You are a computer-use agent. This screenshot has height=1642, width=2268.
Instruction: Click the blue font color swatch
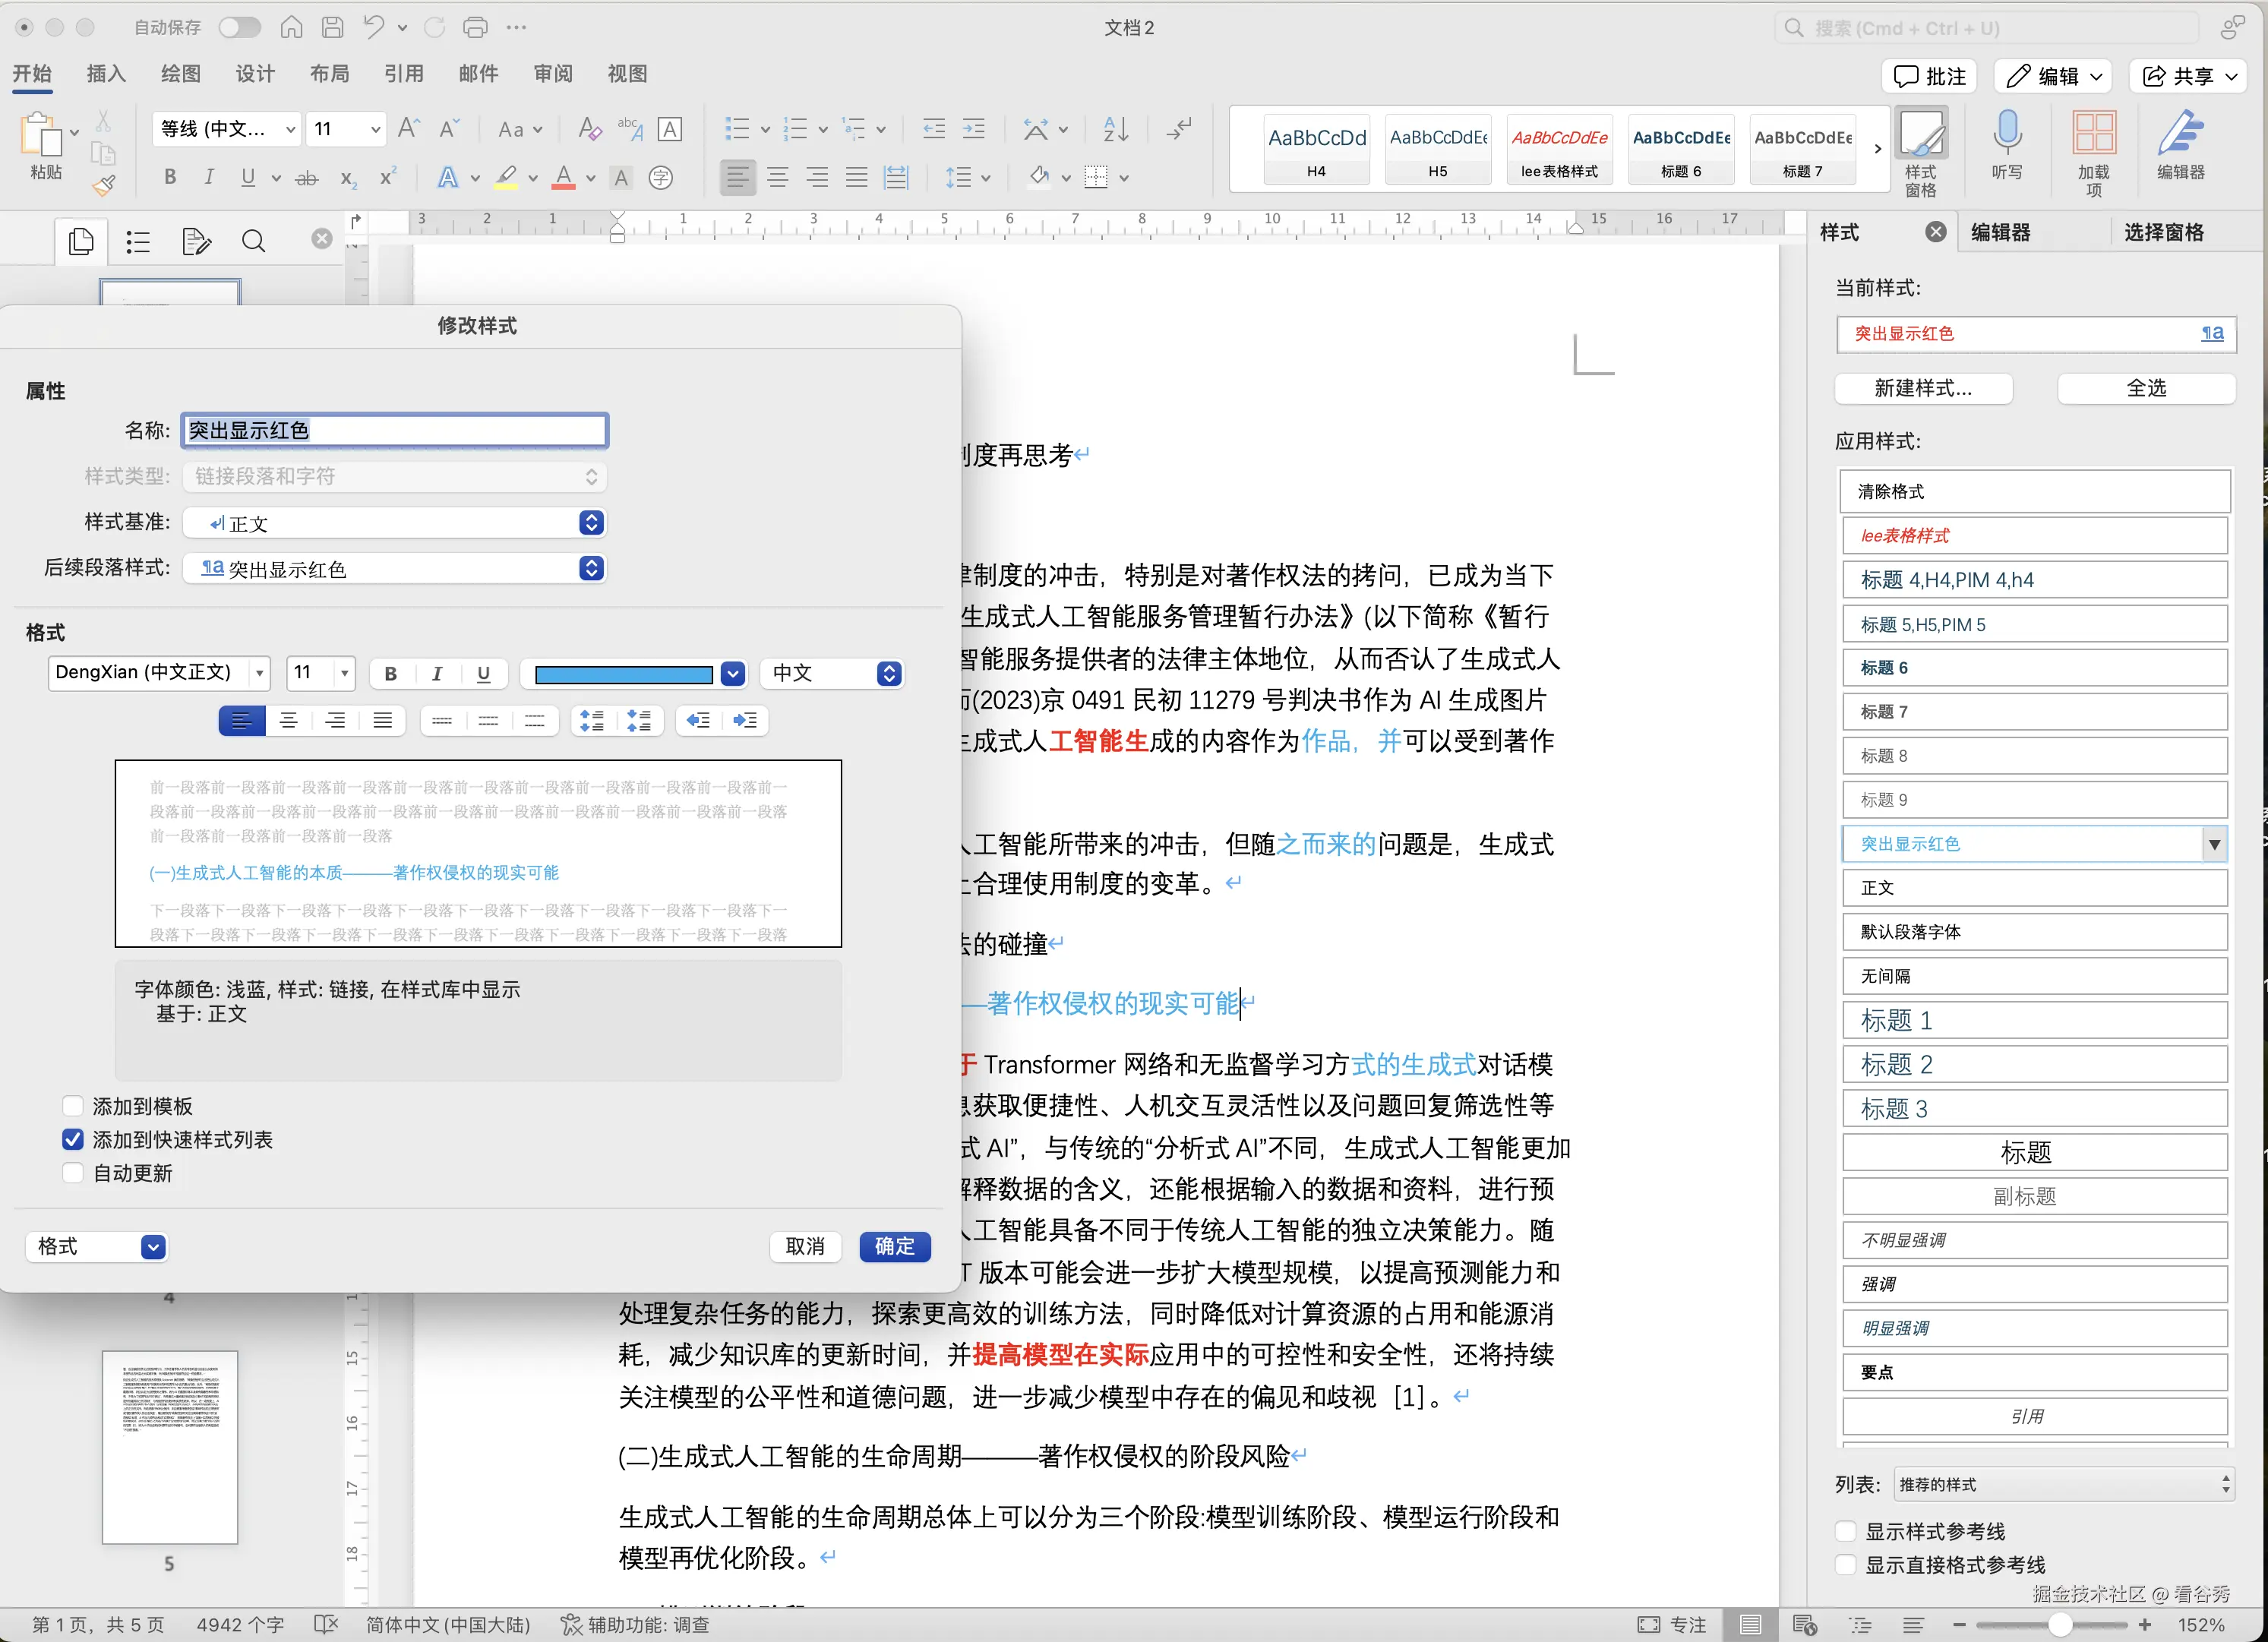click(624, 674)
